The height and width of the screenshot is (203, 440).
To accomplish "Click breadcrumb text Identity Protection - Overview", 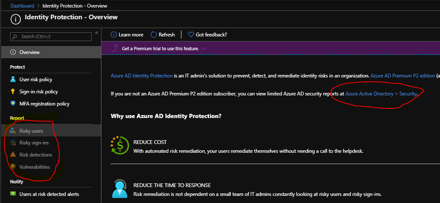I will tap(75, 5).
